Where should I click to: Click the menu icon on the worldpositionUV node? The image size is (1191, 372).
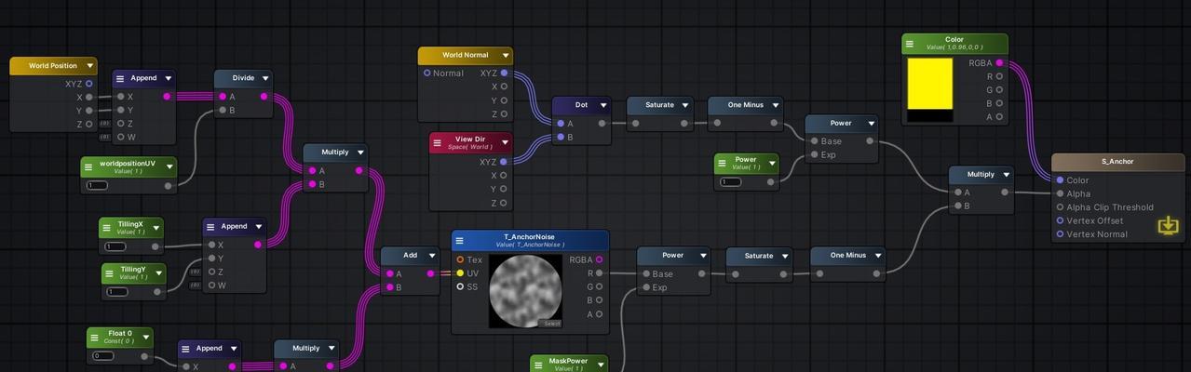tap(88, 167)
